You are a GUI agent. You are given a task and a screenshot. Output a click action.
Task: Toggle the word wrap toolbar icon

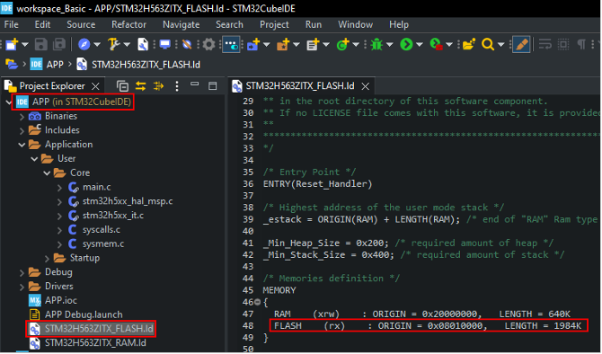544,45
